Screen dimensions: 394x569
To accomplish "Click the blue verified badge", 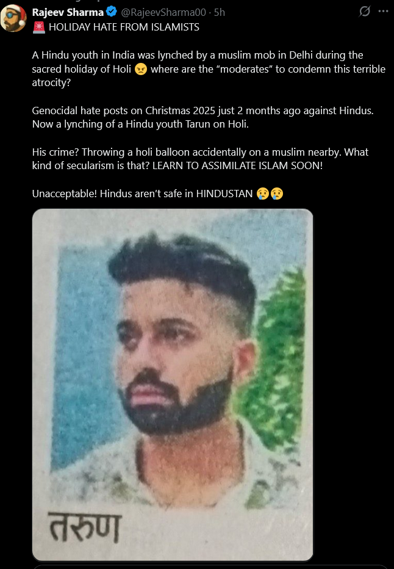I will coord(111,12).
